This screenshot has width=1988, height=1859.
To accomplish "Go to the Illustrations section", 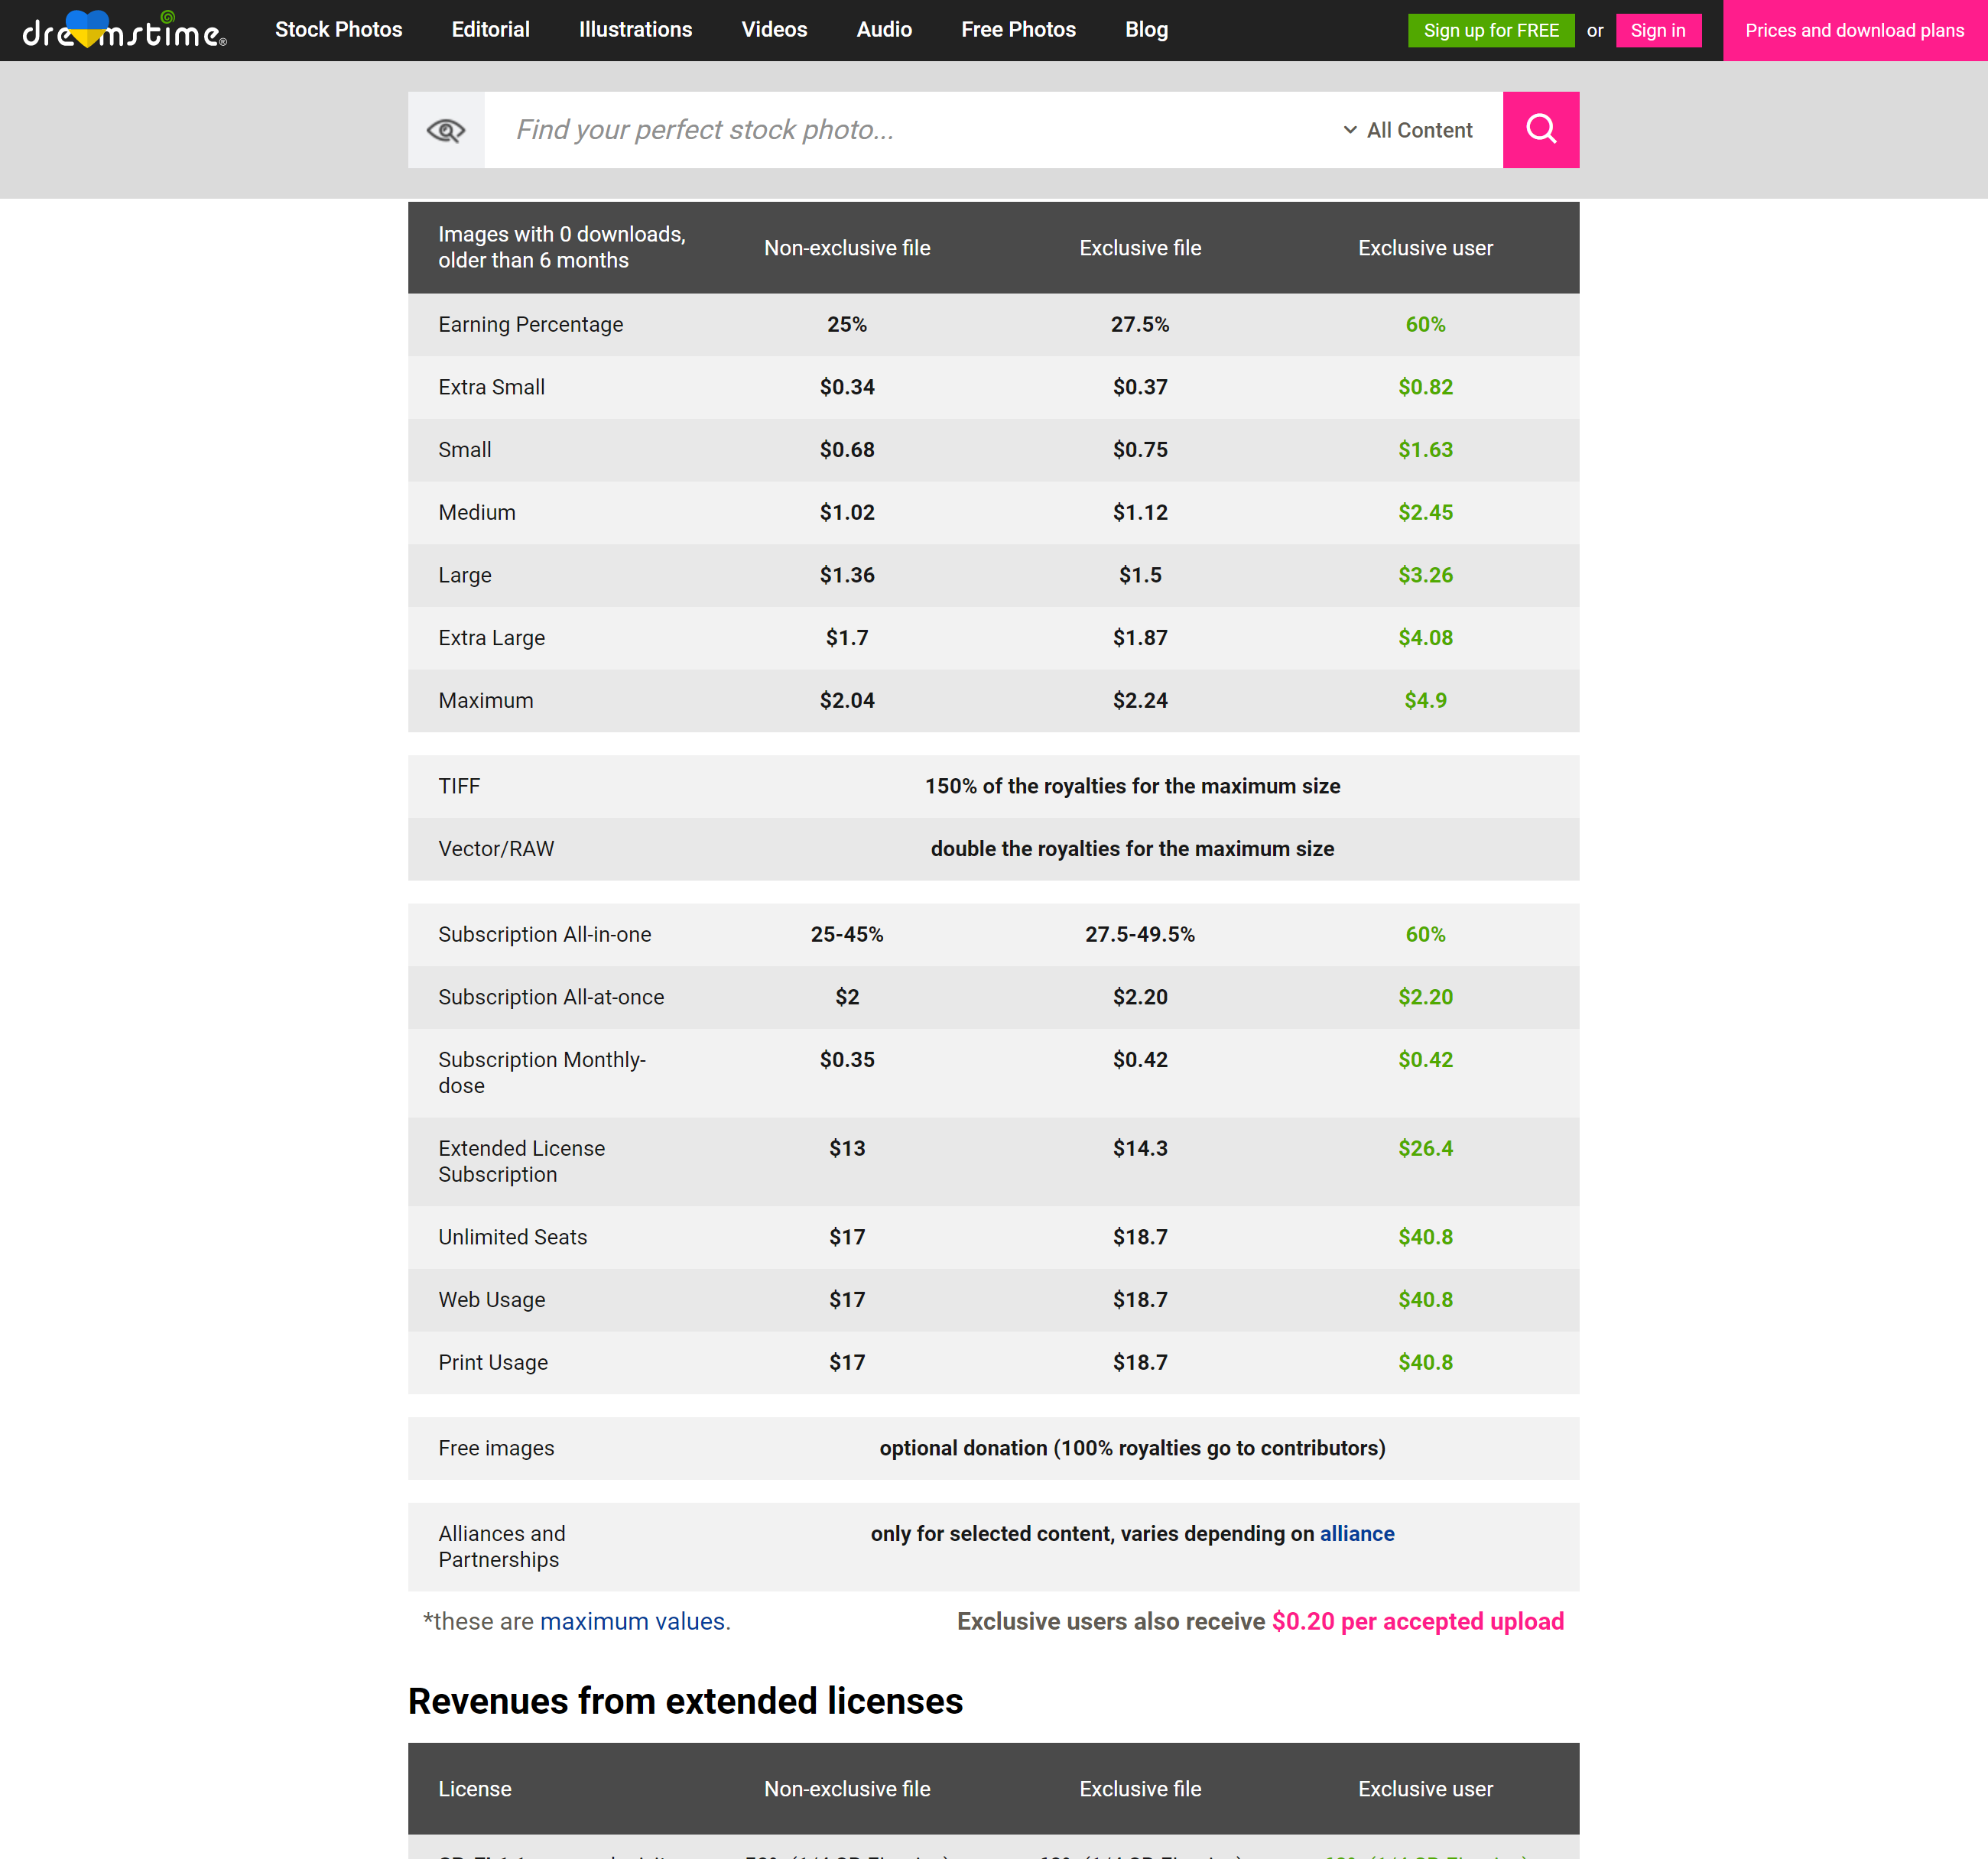I will click(635, 30).
